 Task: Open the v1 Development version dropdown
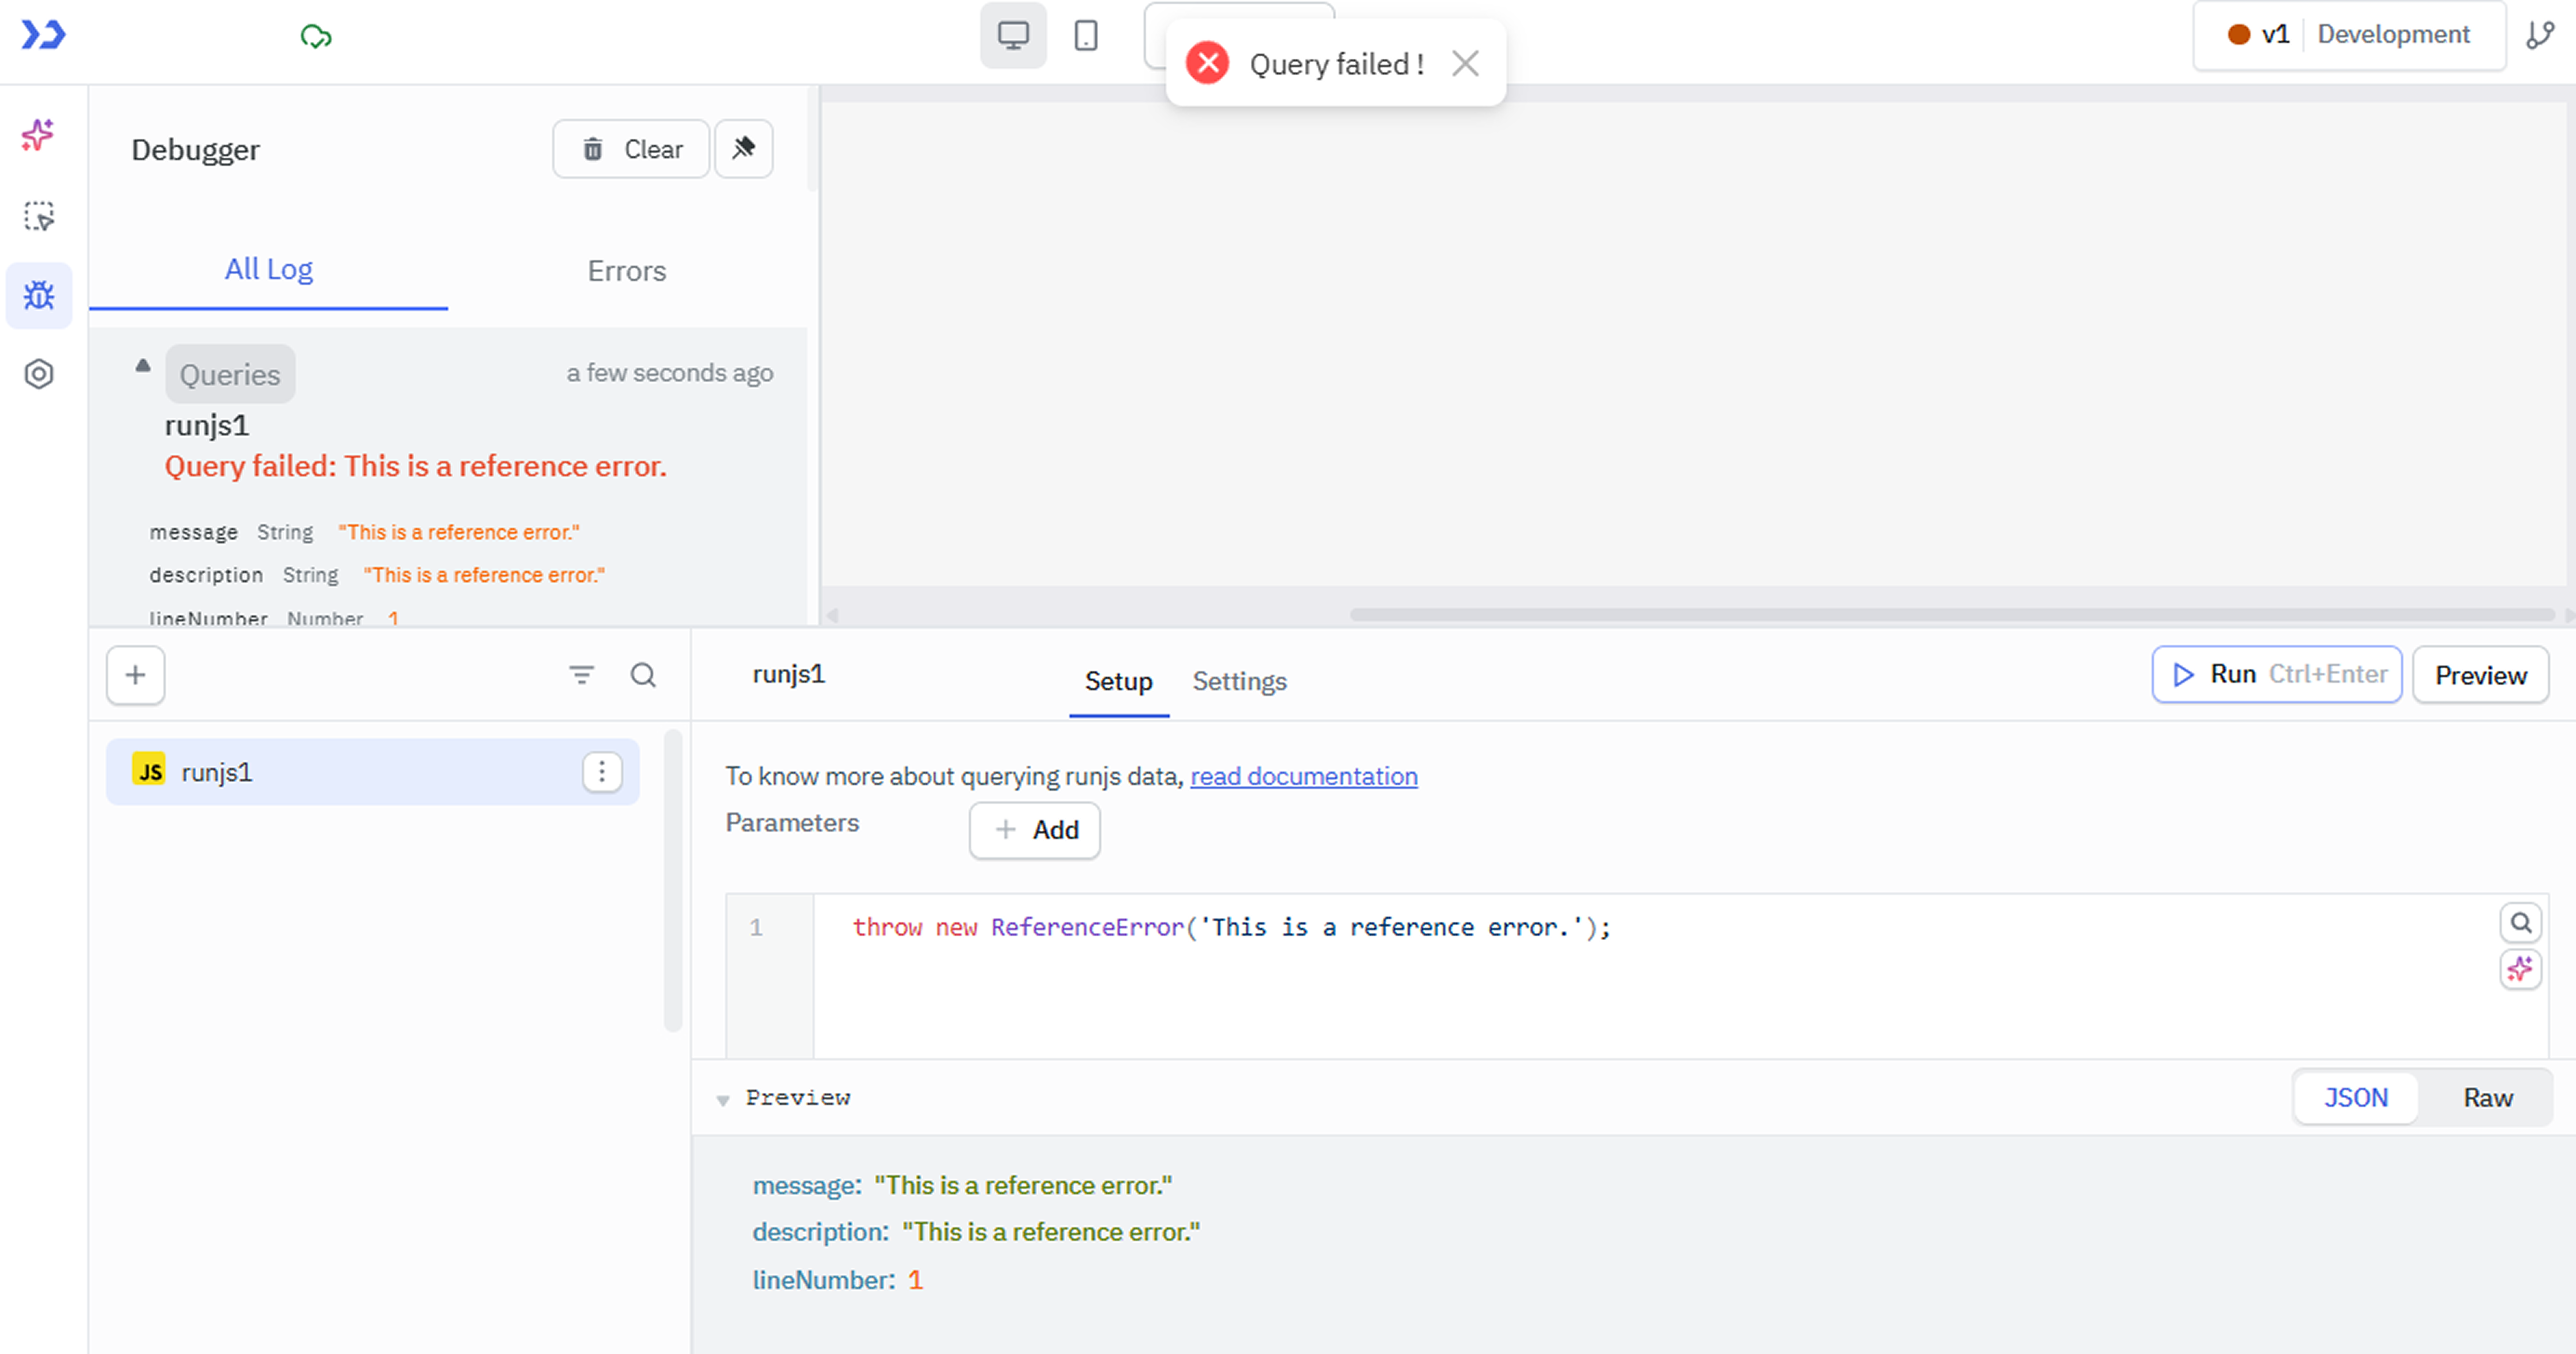pyautogui.click(x=2348, y=34)
